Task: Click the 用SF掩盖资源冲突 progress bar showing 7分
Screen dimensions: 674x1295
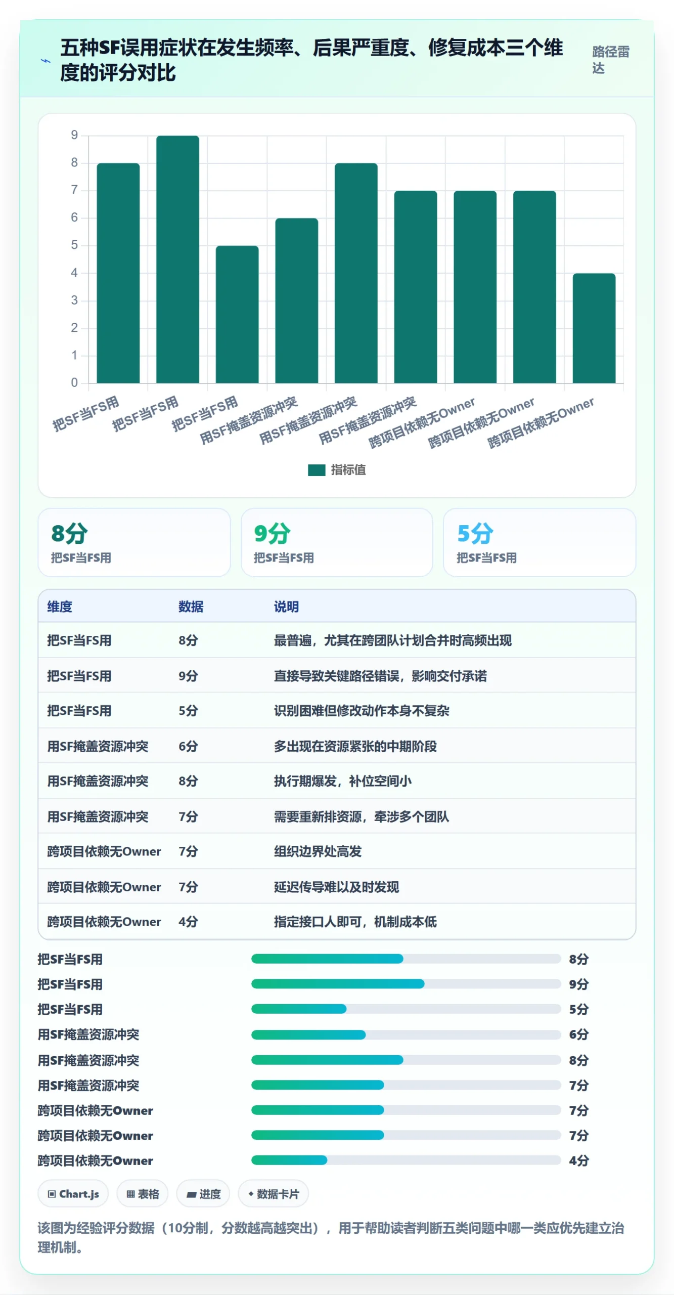Action: (406, 1085)
